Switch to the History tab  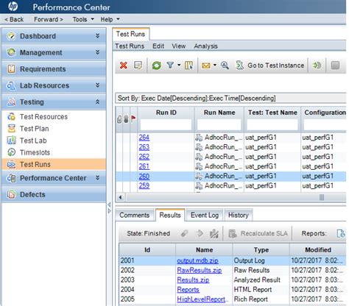click(239, 216)
